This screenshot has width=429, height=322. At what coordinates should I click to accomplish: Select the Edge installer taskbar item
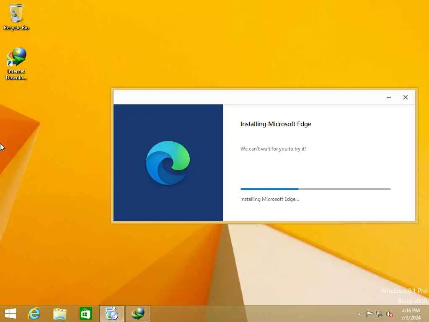pyautogui.click(x=111, y=314)
